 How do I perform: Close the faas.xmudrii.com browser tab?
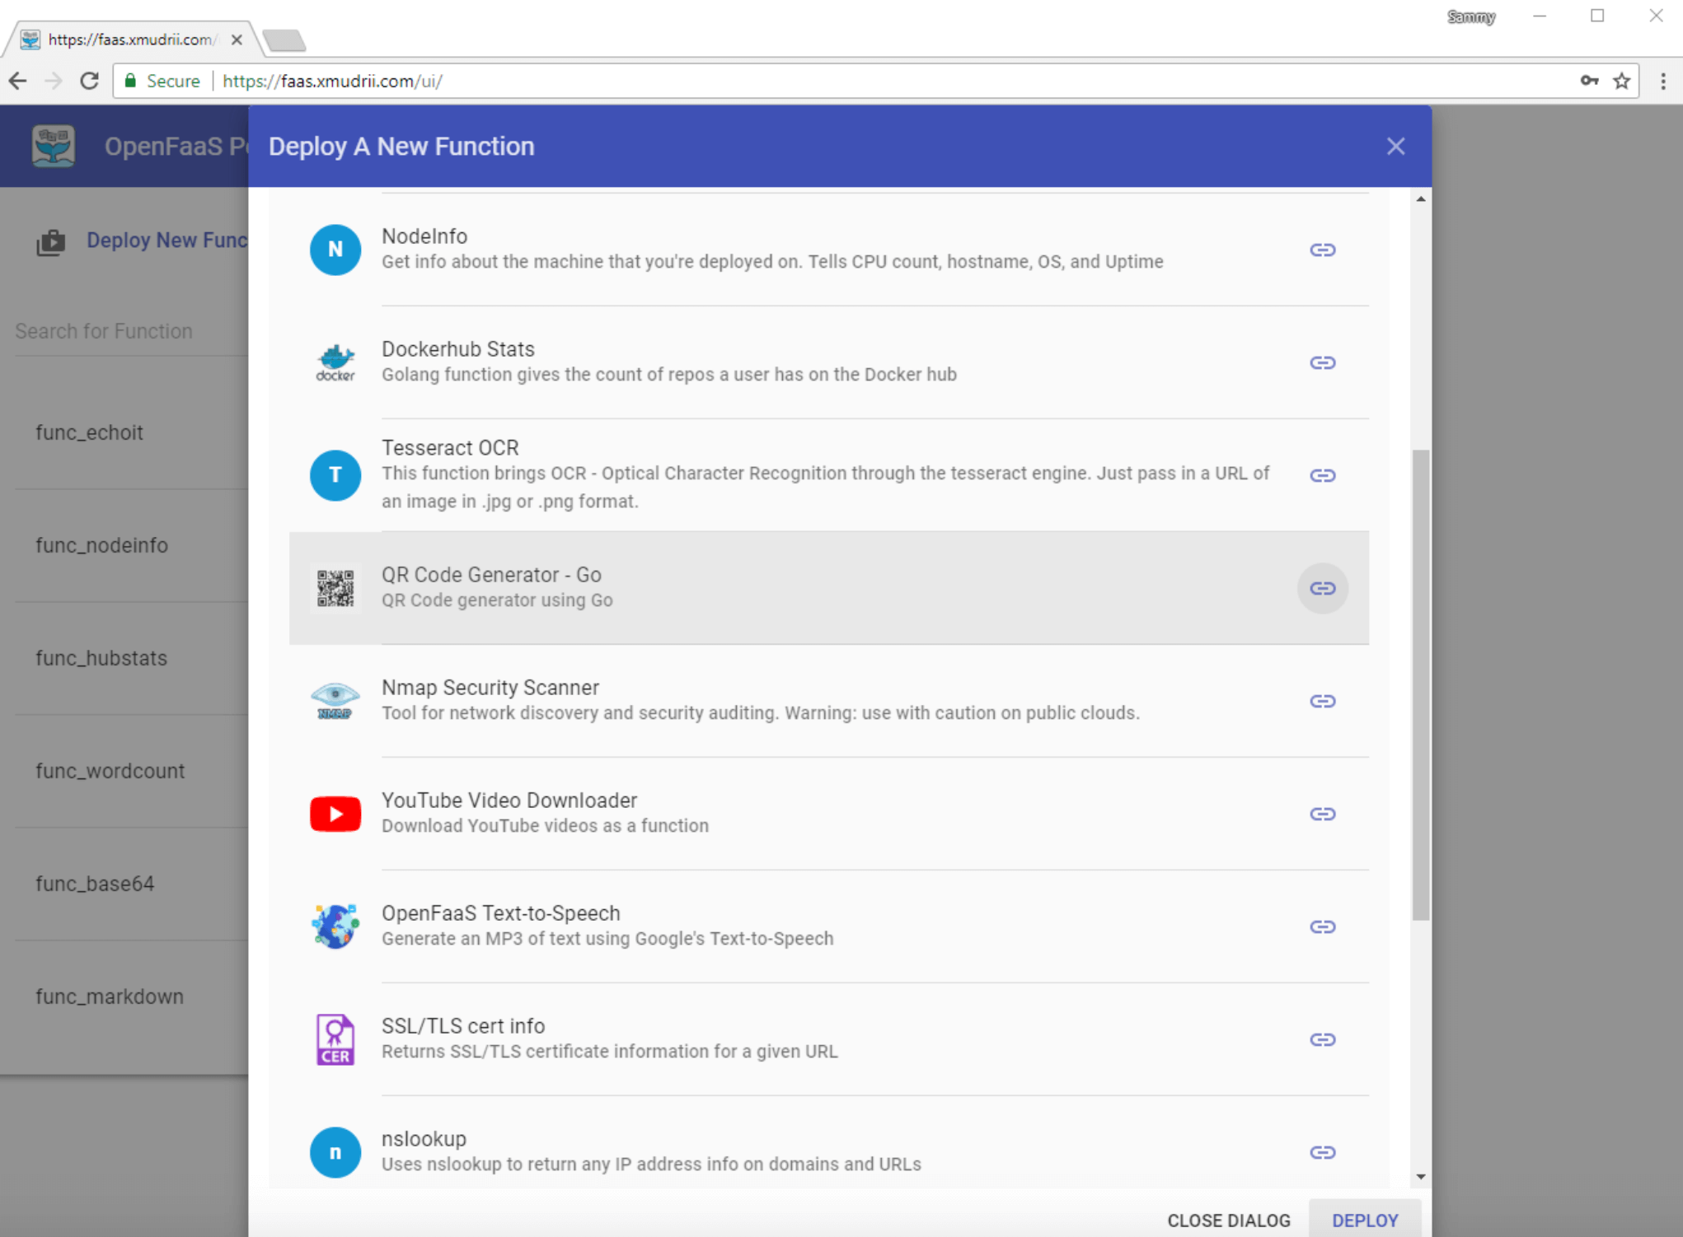tap(237, 40)
